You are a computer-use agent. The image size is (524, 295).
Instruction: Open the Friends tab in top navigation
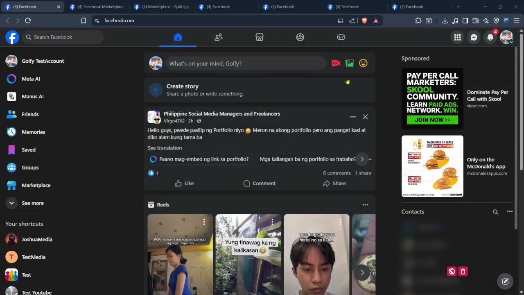pyautogui.click(x=219, y=37)
